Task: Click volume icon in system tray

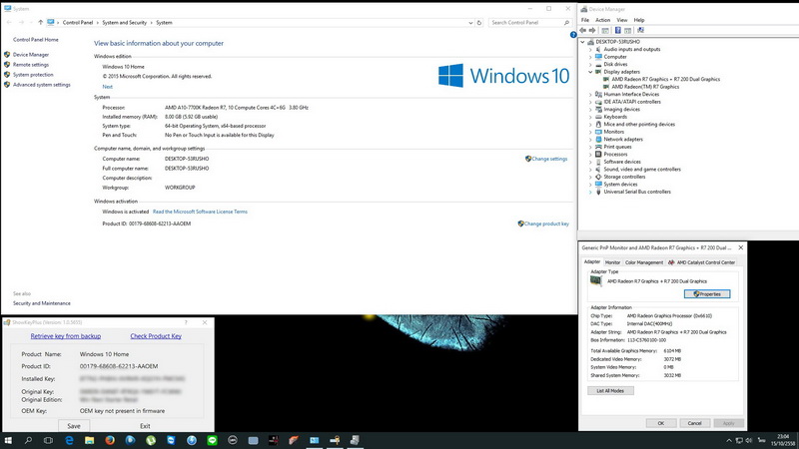Action: click(748, 440)
